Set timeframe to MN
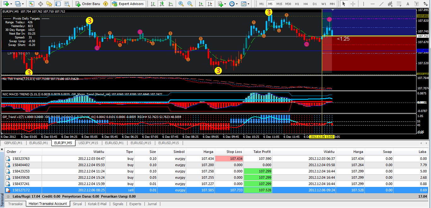Viewport: 431px width, 208px height. pyautogui.click(x=332, y=4)
